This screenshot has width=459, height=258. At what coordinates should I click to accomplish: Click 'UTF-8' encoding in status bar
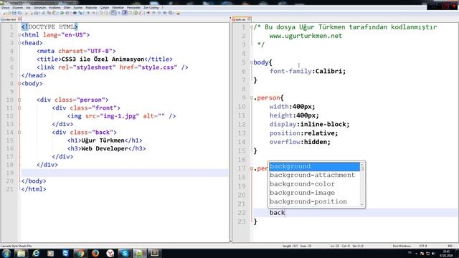tap(423, 246)
